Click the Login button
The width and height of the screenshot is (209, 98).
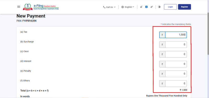pos(170,7)
